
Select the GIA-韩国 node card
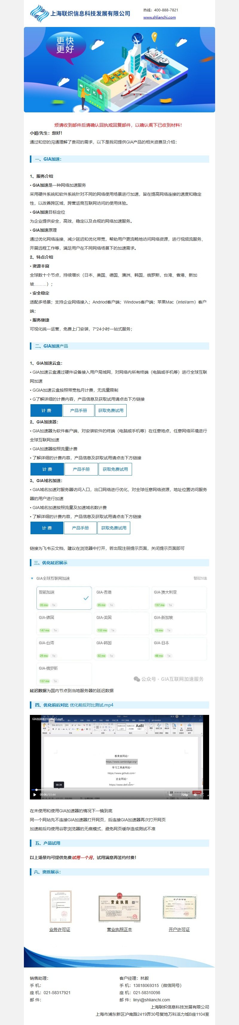(x=122, y=649)
